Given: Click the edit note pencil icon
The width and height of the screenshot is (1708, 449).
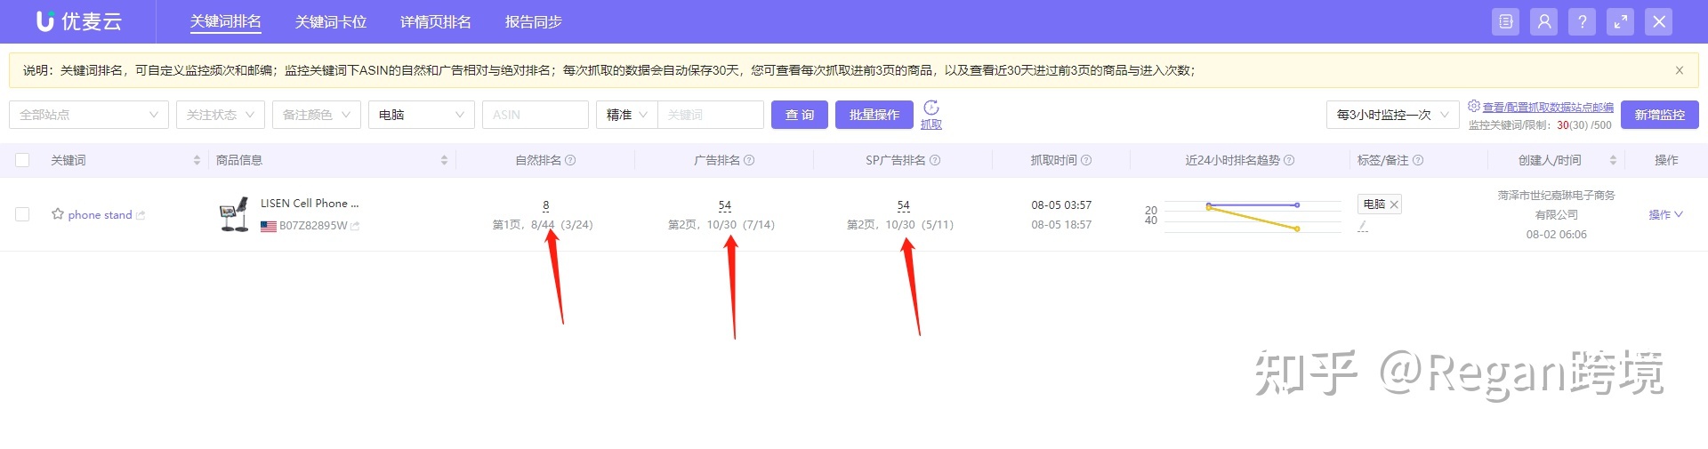Looking at the screenshot, I should 1363,226.
